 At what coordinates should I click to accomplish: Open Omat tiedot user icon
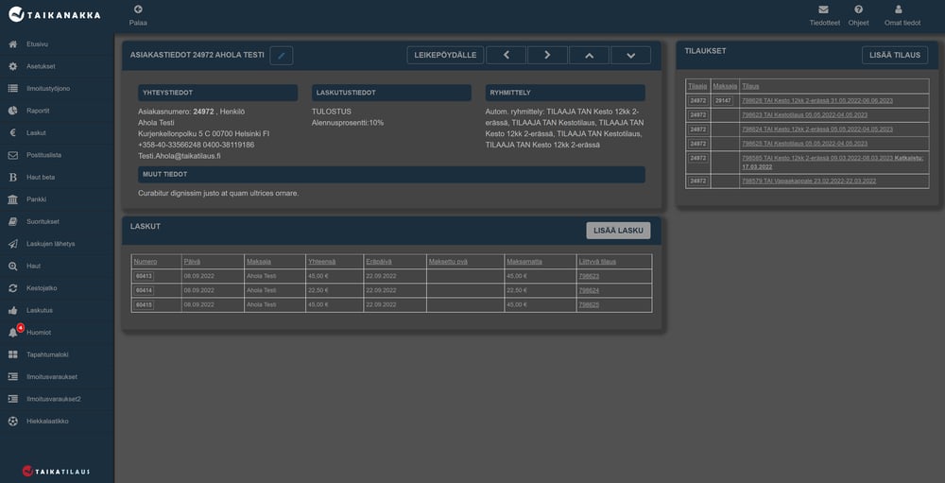click(899, 9)
